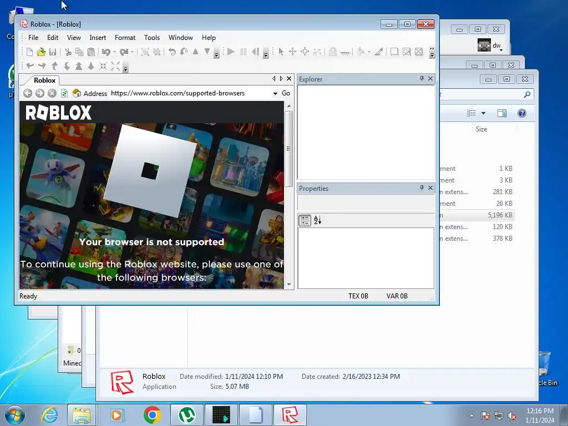Viewport: 568px width, 426px height.
Task: Click the solid up arrow camera icon
Action: (79, 66)
